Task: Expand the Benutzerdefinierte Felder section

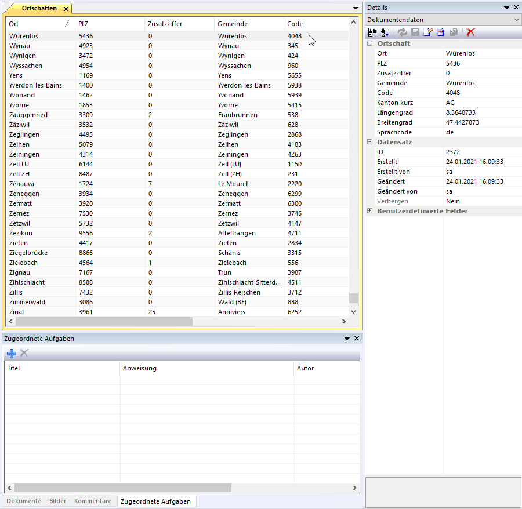Action: click(x=369, y=211)
